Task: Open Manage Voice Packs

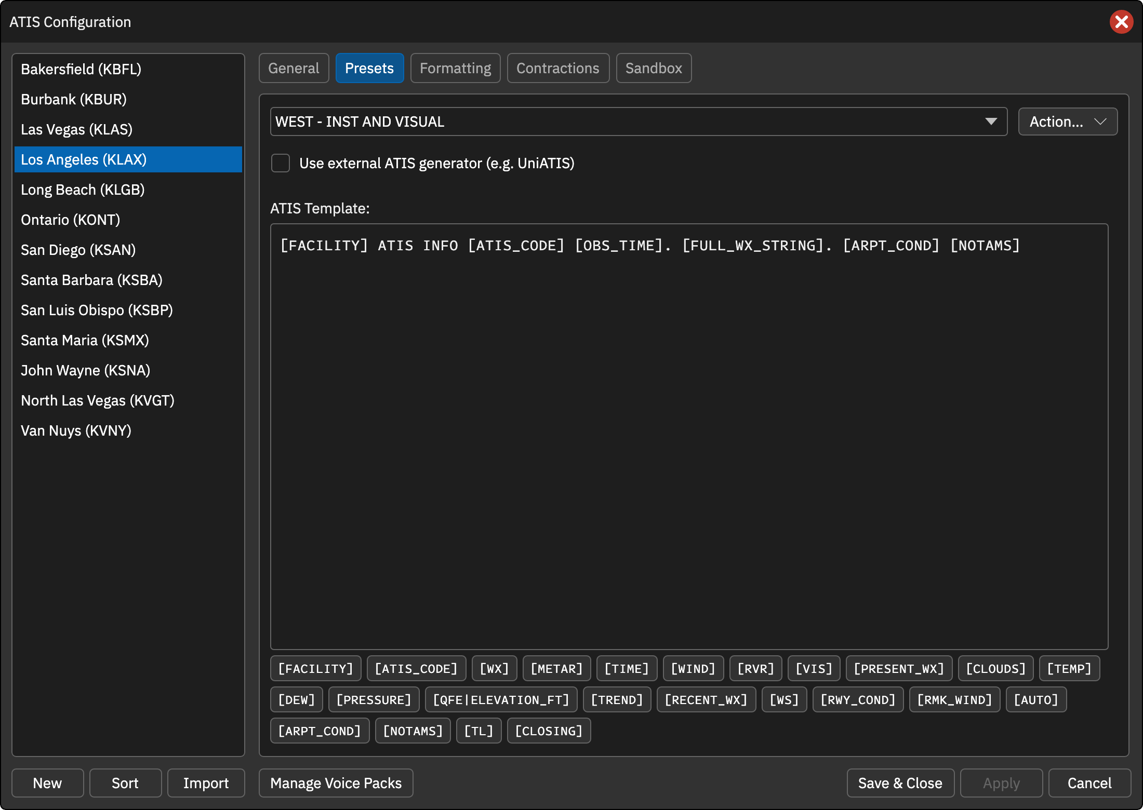Action: click(x=336, y=783)
